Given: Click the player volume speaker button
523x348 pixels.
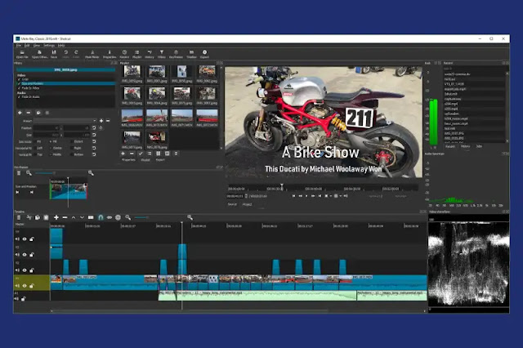Looking at the screenshot, I should tap(346, 196).
